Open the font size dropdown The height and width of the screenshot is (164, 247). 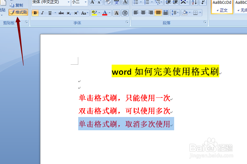[85, 2]
